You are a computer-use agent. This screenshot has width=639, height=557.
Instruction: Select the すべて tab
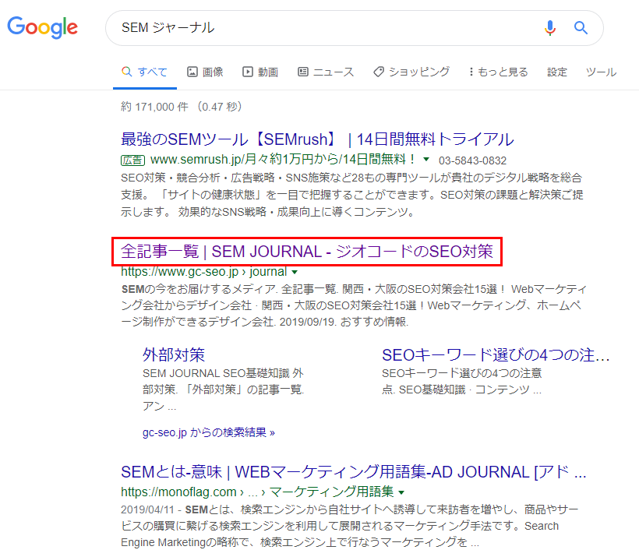point(145,72)
